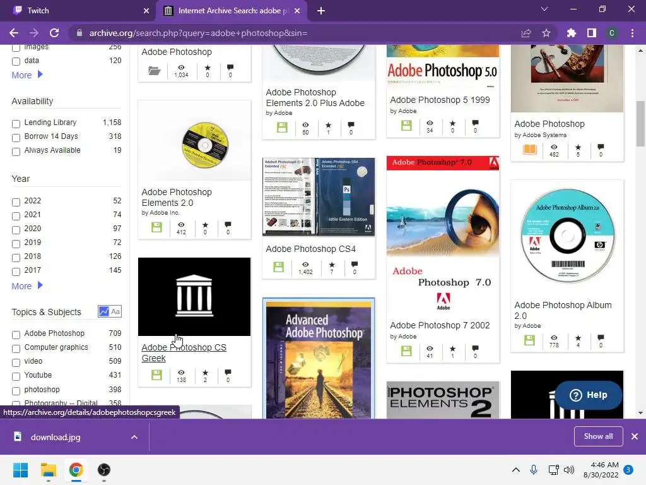Bookmark this page with the star icon
This screenshot has width=646, height=485.
pos(546,33)
